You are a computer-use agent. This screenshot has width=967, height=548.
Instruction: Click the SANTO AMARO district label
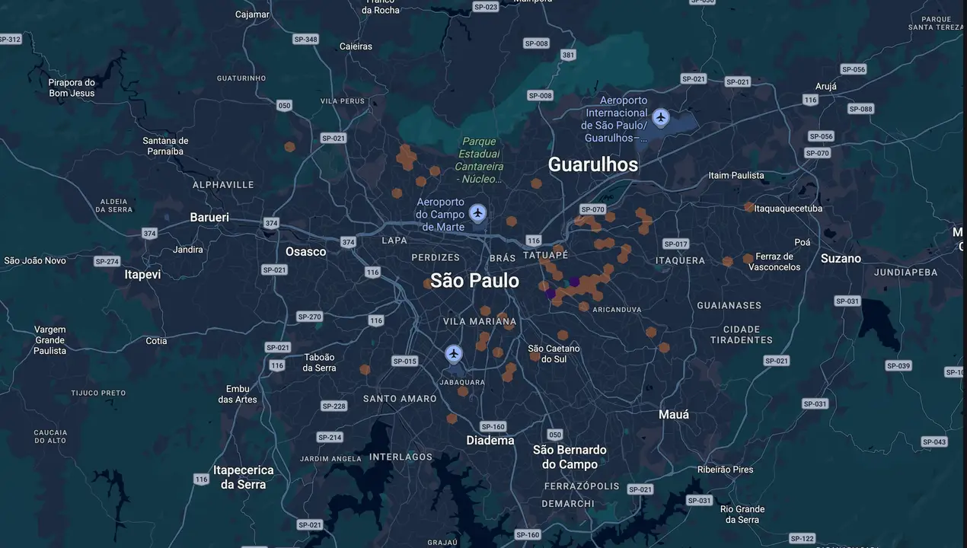400,399
